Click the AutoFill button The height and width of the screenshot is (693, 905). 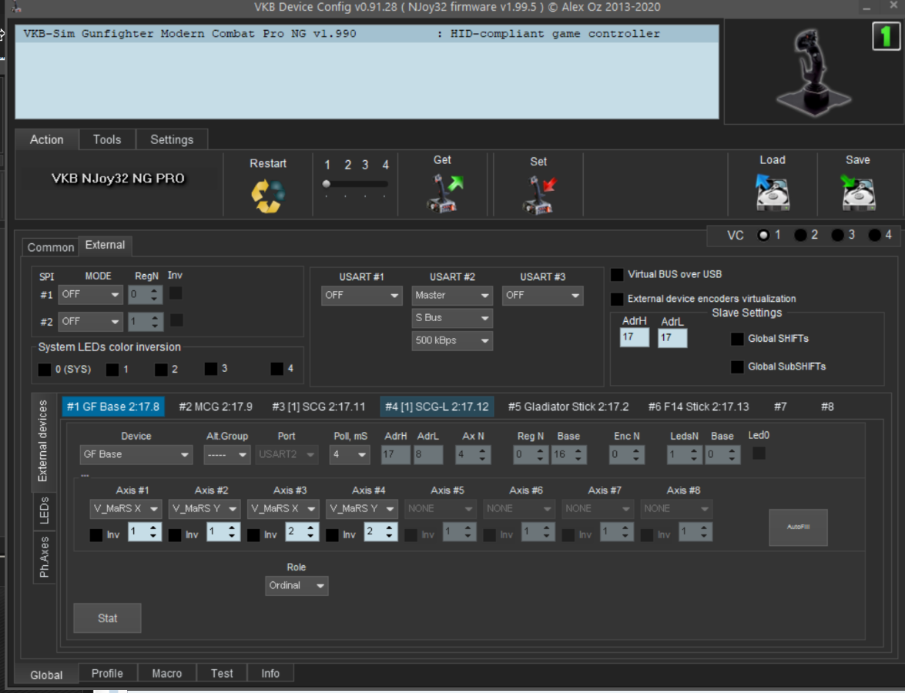798,527
